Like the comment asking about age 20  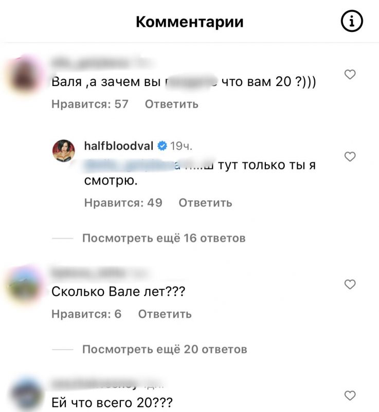point(350,75)
